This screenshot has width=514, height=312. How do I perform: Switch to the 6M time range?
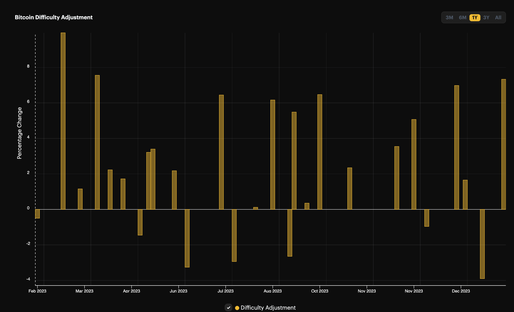462,17
